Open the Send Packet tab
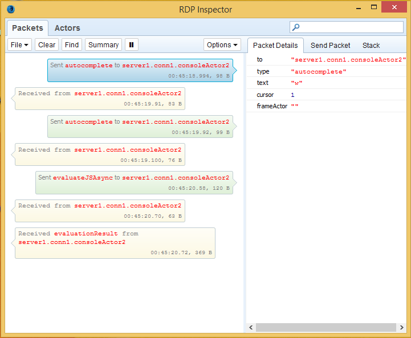 (330, 46)
